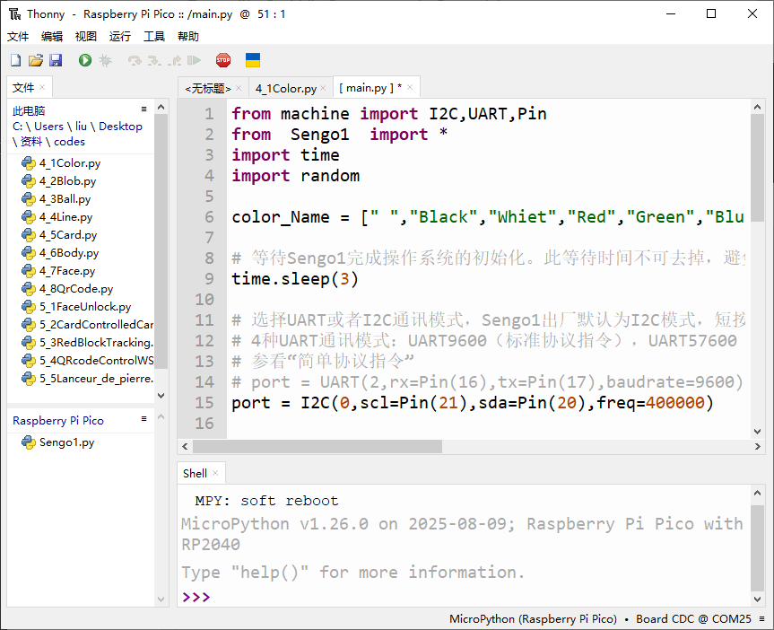Screen dimensions: 774x630
Task: Click the Shell scrollbar down arrow
Action: 758,599
